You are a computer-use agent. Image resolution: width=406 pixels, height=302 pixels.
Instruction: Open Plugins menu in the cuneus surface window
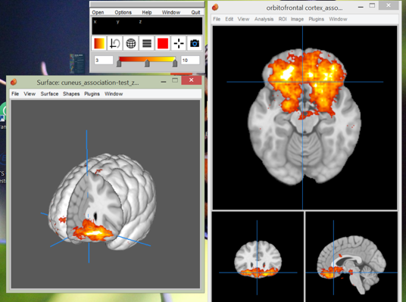92,94
